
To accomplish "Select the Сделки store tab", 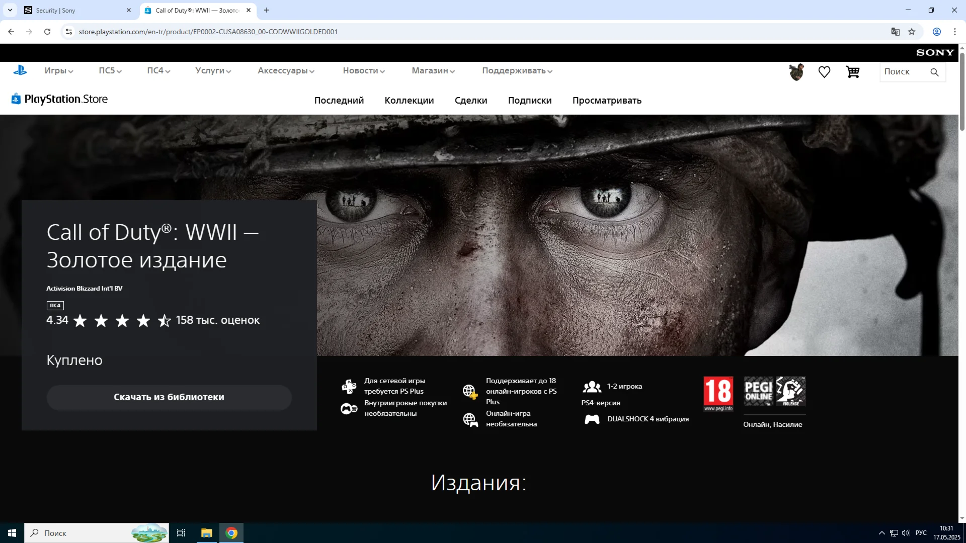I will tap(470, 101).
